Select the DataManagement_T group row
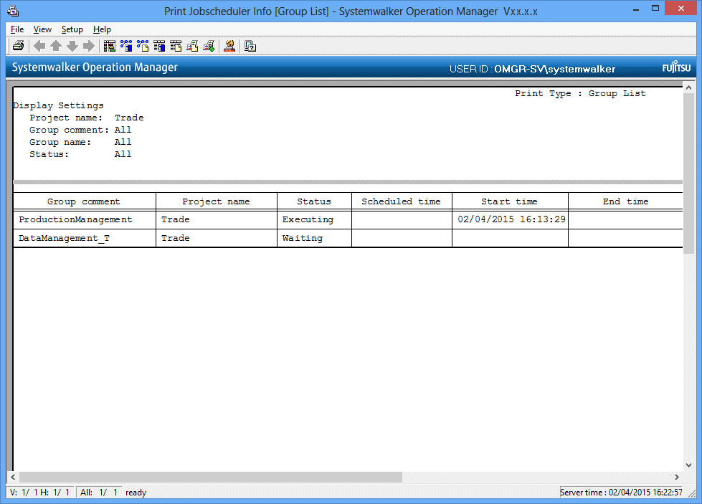Screen dimensions: 702x504 coord(64,238)
